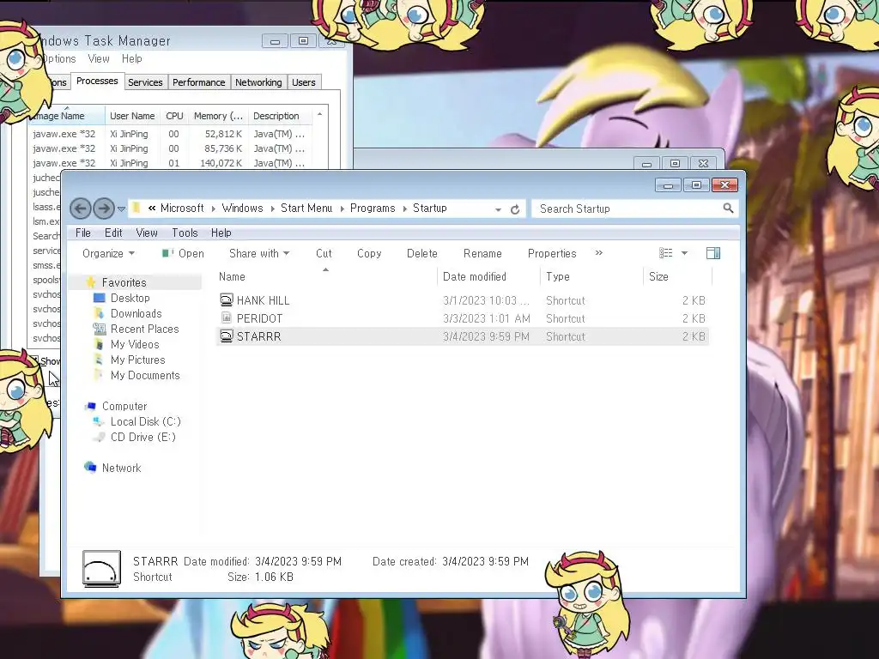This screenshot has width=879, height=659.
Task: Toggle the preview pane icon
Action: (713, 253)
